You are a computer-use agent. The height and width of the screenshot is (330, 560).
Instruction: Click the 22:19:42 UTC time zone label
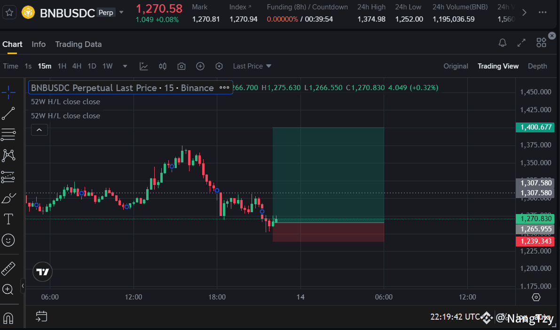[455, 316]
